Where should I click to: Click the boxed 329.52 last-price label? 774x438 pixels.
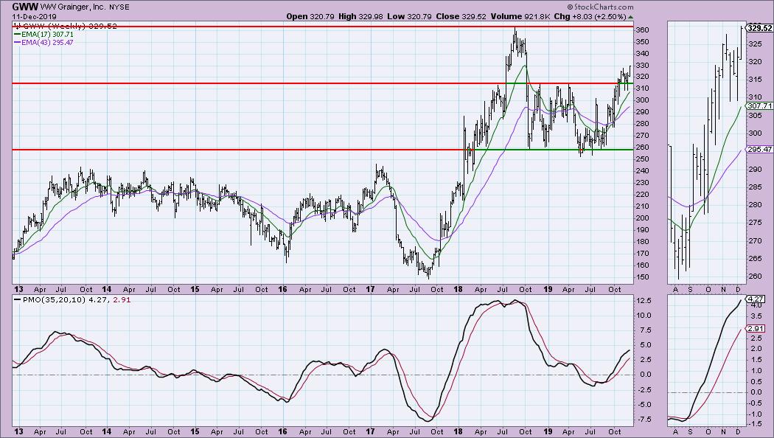[x=760, y=28]
